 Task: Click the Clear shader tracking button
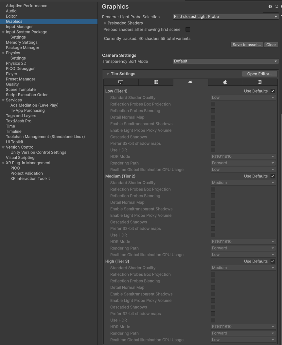(x=271, y=45)
